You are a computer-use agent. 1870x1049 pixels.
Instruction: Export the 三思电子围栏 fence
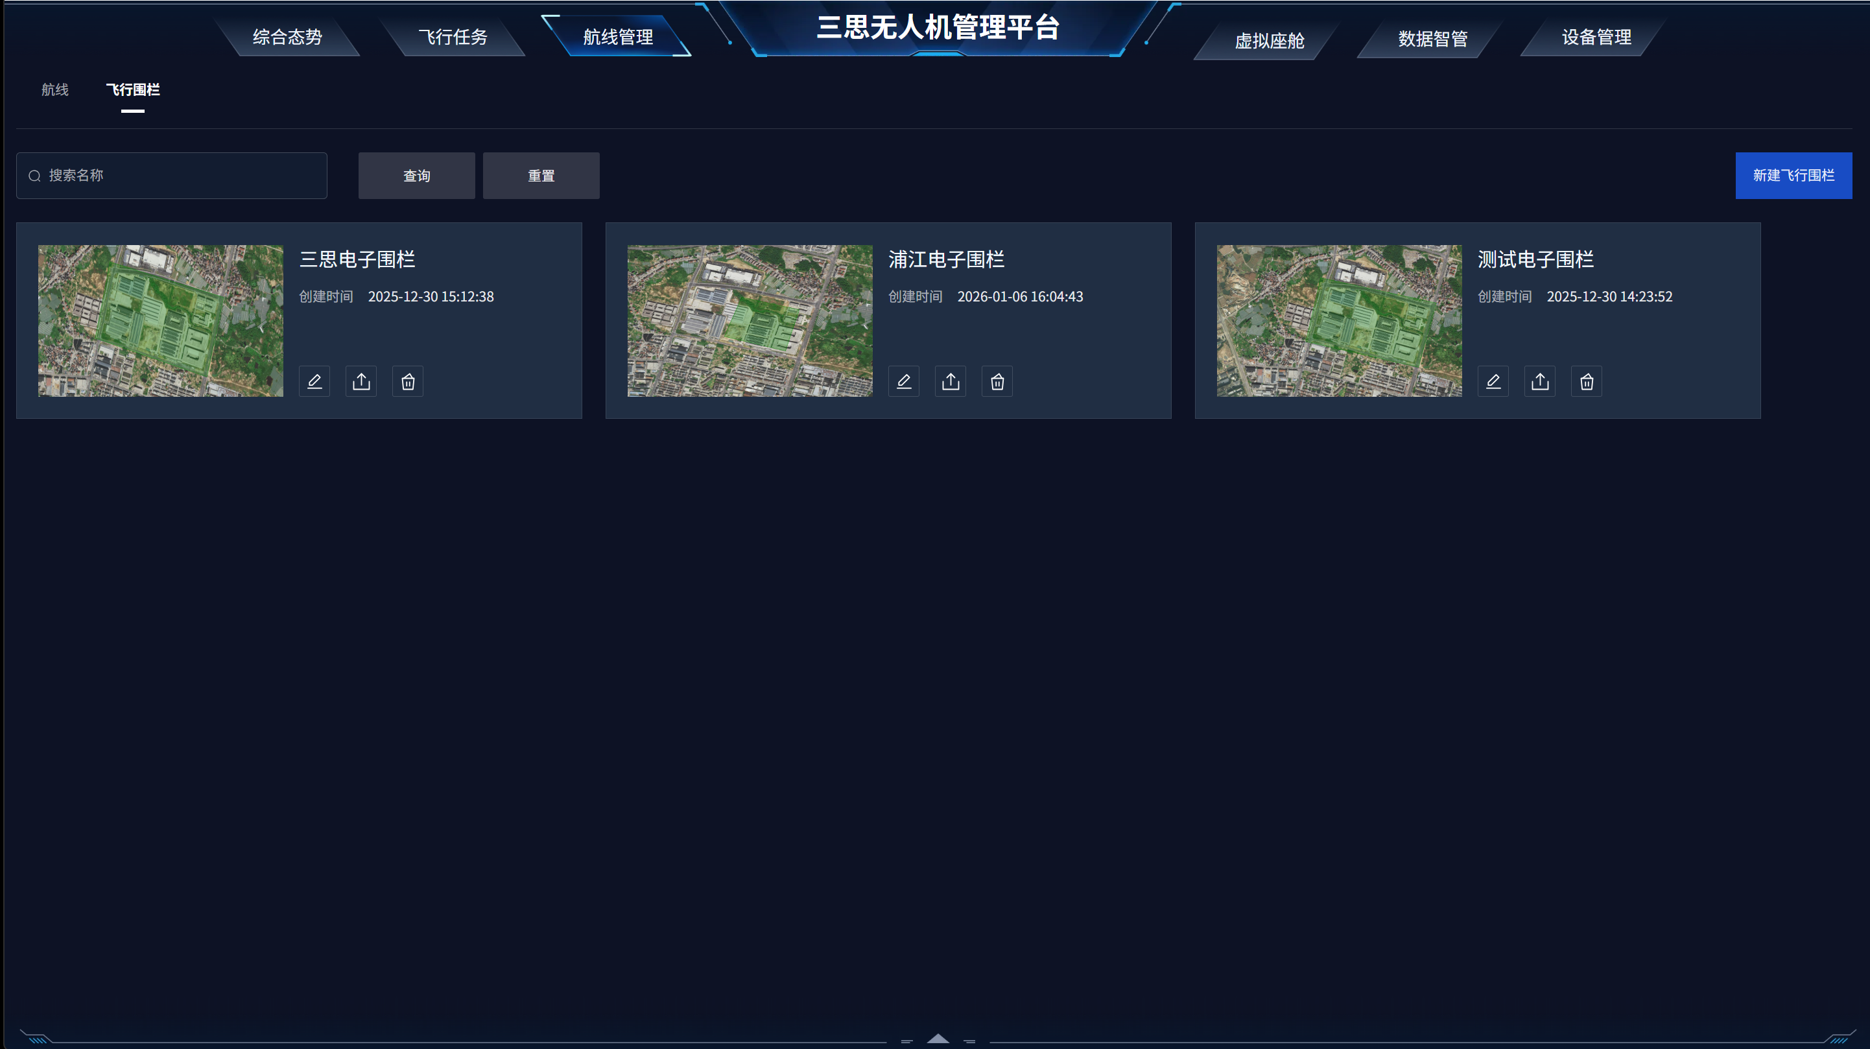(x=361, y=381)
